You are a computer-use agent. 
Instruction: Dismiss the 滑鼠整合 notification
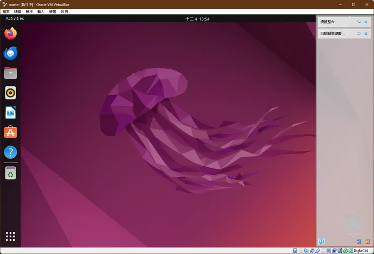click(x=367, y=22)
